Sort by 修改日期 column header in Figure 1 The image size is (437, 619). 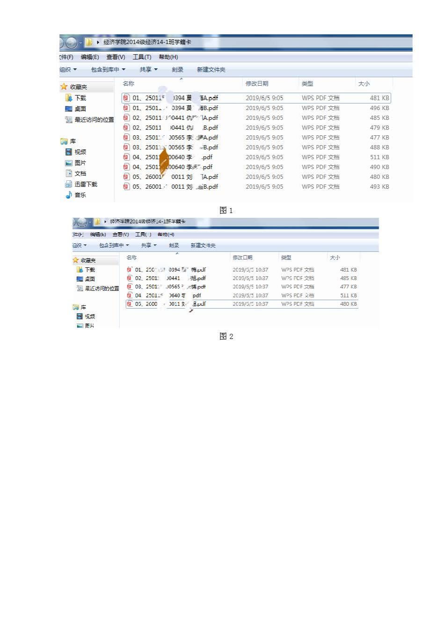257,84
